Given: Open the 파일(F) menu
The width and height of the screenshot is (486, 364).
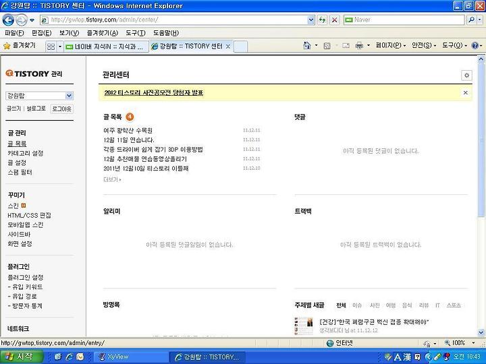Looking at the screenshot, I should tap(14, 33).
